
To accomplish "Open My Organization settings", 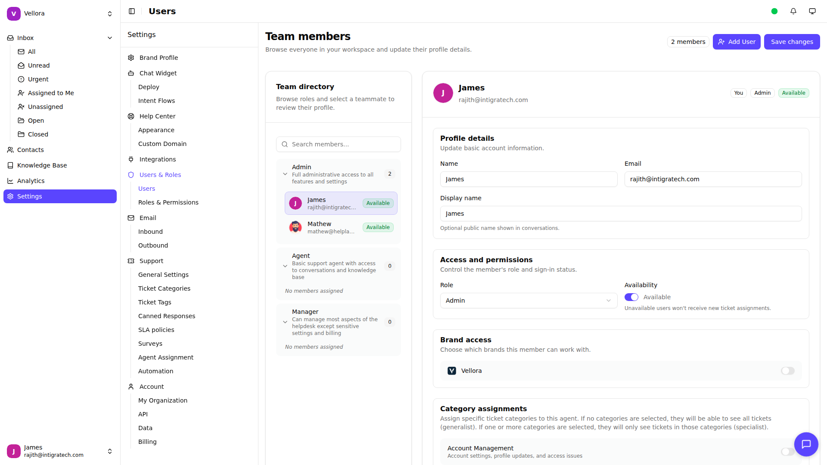I will pyautogui.click(x=163, y=400).
